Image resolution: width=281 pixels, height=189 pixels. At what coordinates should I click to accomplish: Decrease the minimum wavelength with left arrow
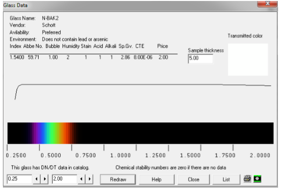37,179
